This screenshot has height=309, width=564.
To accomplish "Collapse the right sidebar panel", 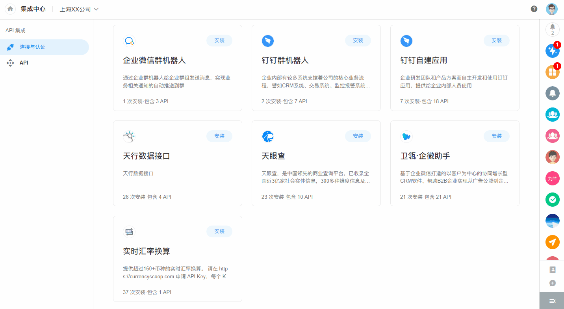I will pyautogui.click(x=552, y=301).
